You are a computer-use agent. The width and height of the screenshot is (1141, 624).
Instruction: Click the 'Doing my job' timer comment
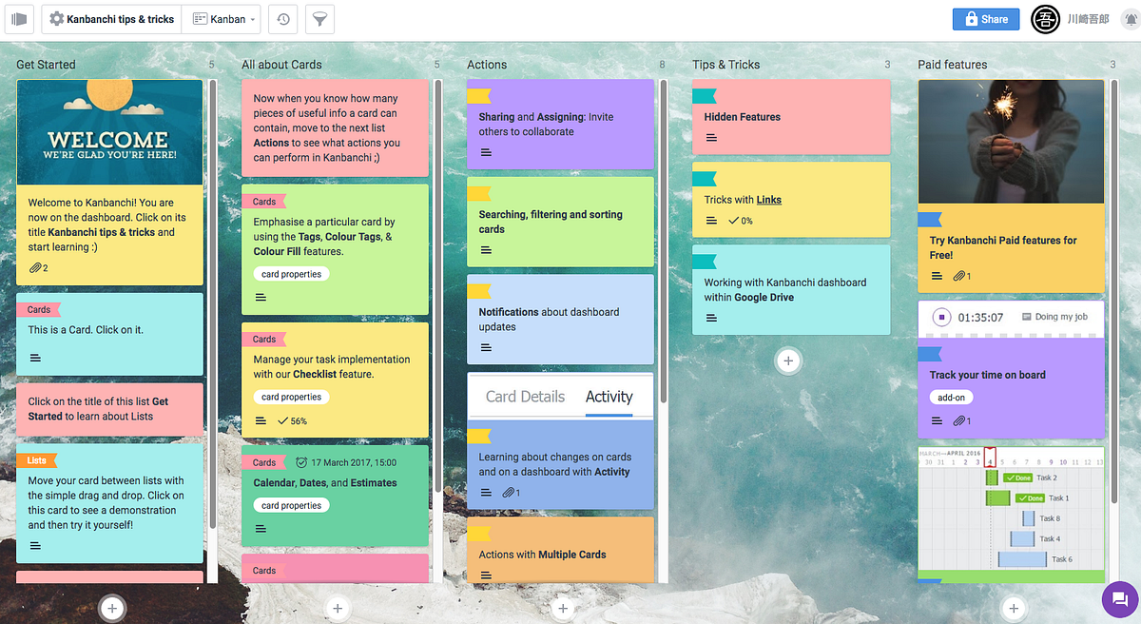(1054, 317)
